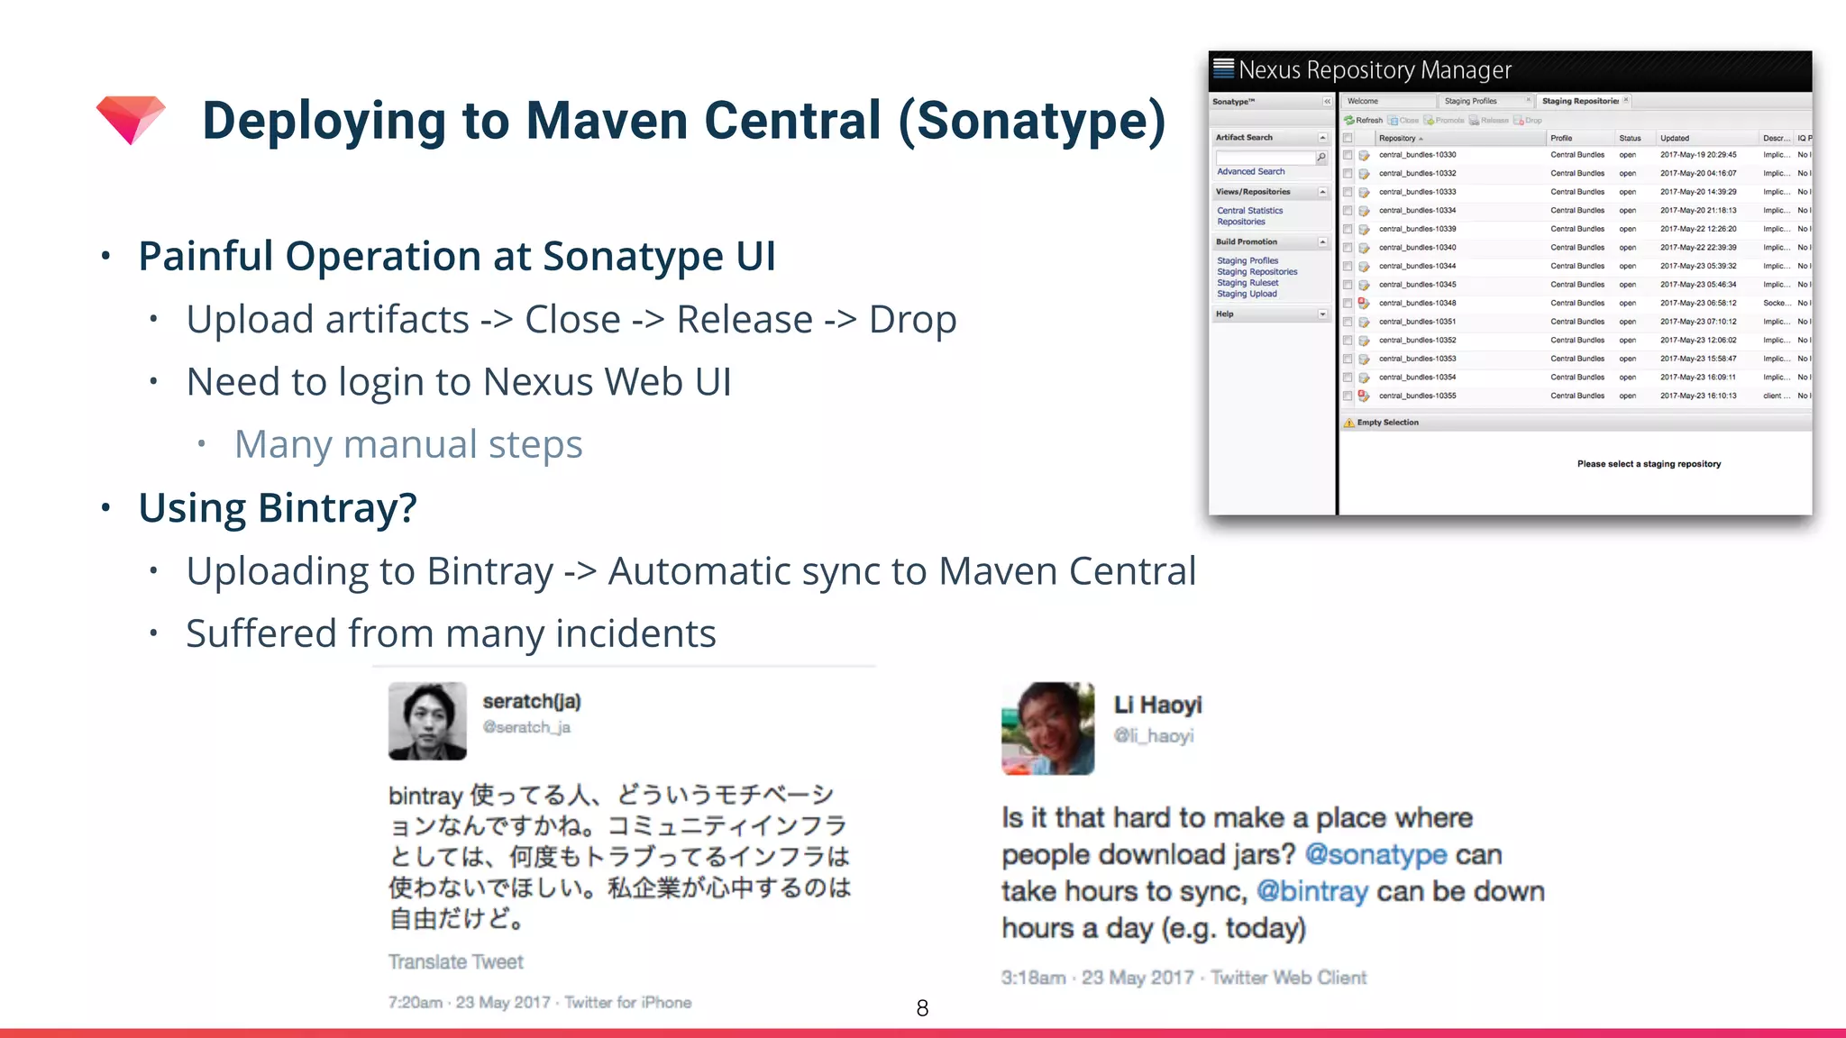The image size is (1846, 1038).
Task: Open the Staging Upload link
Action: pos(1247,294)
